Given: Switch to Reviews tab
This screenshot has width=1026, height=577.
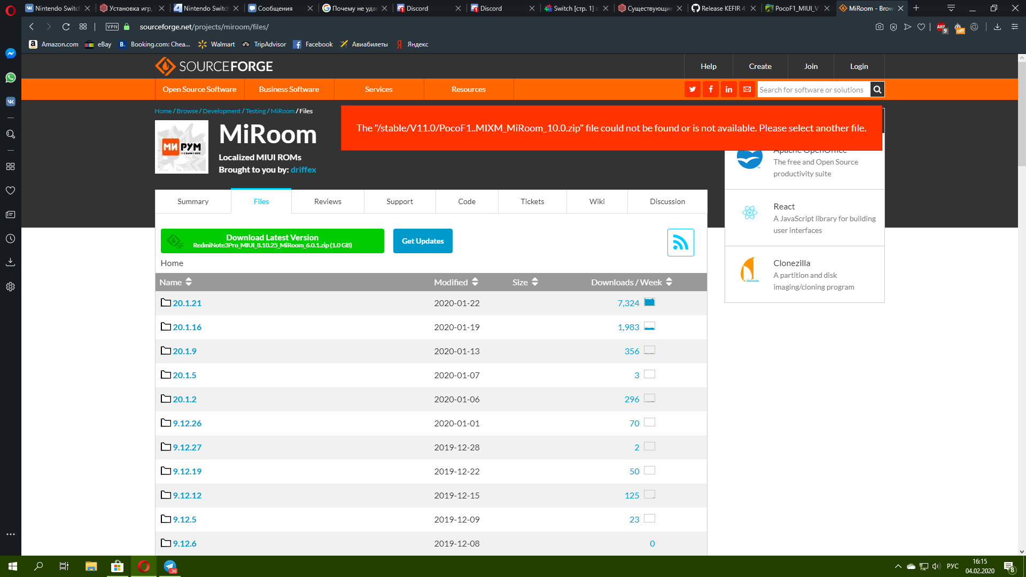Looking at the screenshot, I should click(x=328, y=201).
